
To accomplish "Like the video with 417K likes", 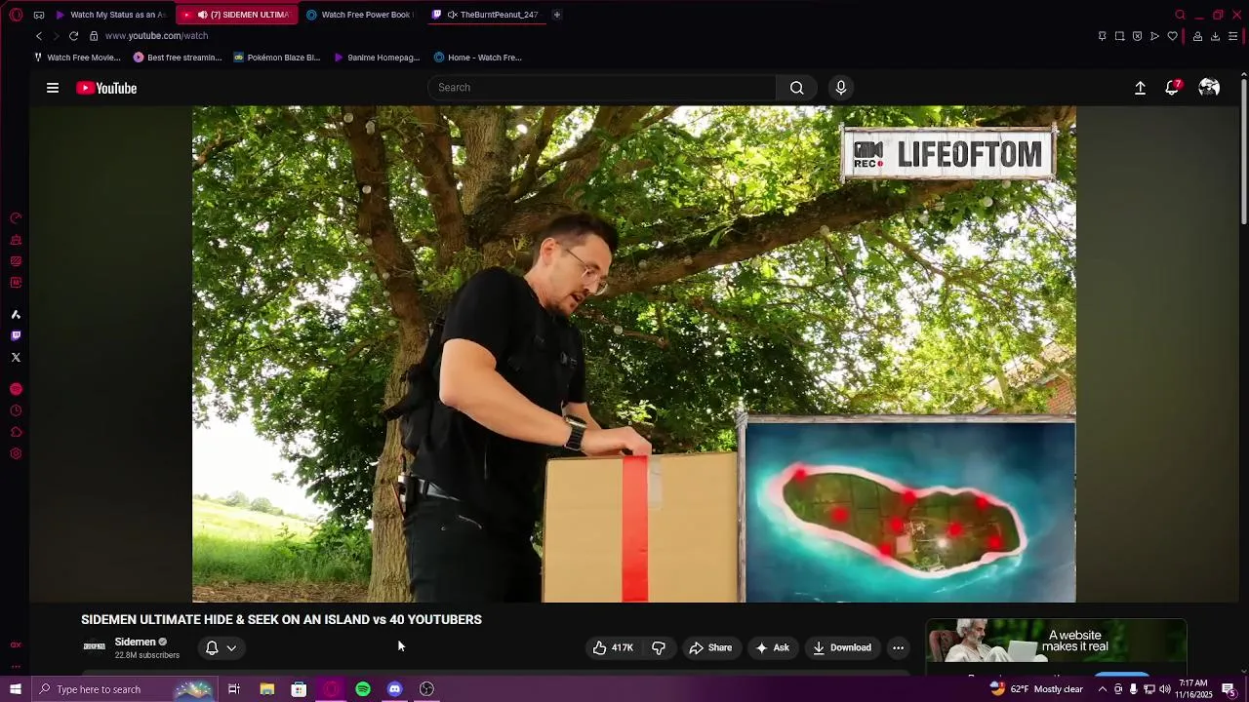I will [x=613, y=647].
